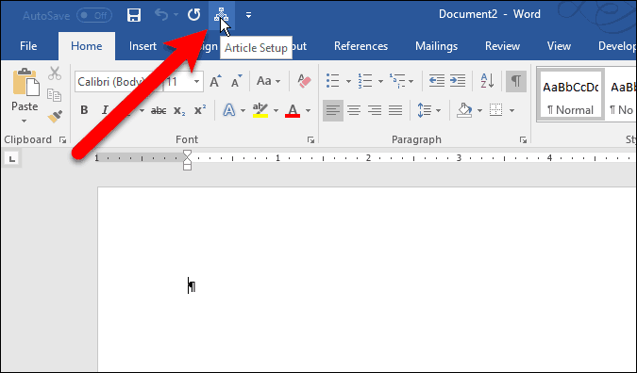Open Customize Quick Access Toolbar dropdown
This screenshot has height=373, width=637.
[x=248, y=15]
